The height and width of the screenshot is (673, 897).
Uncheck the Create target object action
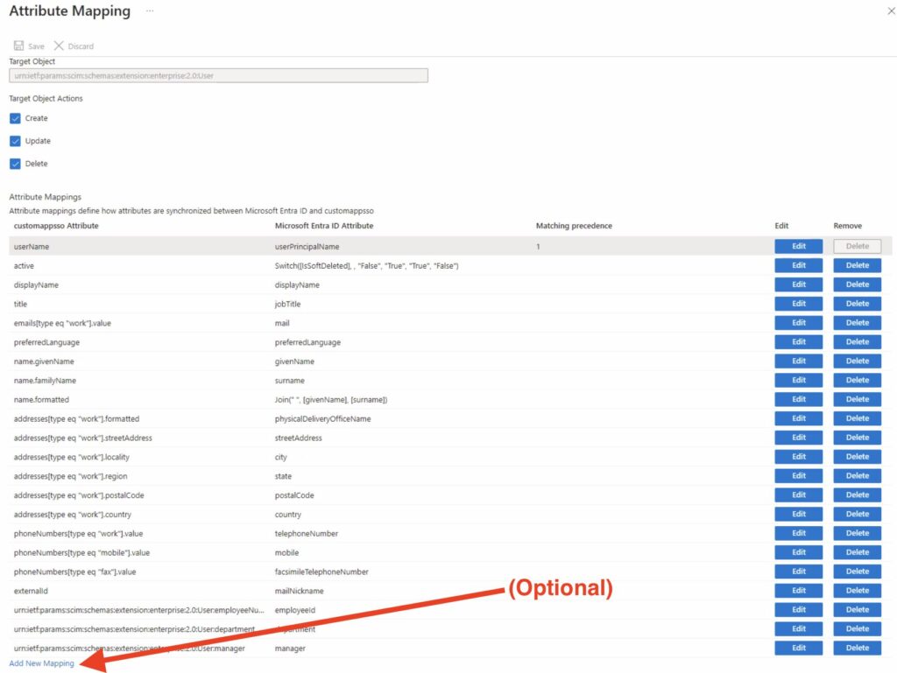pos(14,118)
